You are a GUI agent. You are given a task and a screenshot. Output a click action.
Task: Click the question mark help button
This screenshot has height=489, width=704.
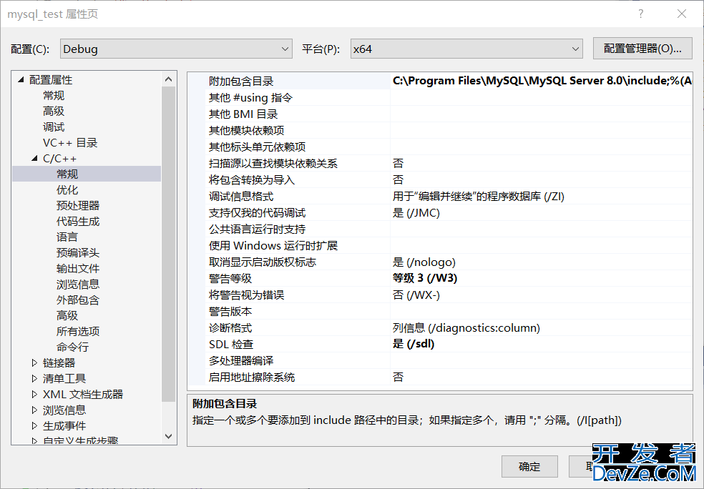coord(641,14)
